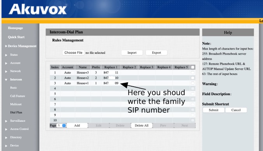Click the Export button

[156, 53]
